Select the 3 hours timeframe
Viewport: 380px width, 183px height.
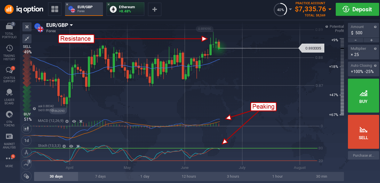click(x=233, y=176)
